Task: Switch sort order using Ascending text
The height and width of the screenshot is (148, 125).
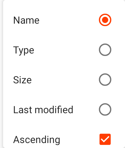Action: [37, 140]
